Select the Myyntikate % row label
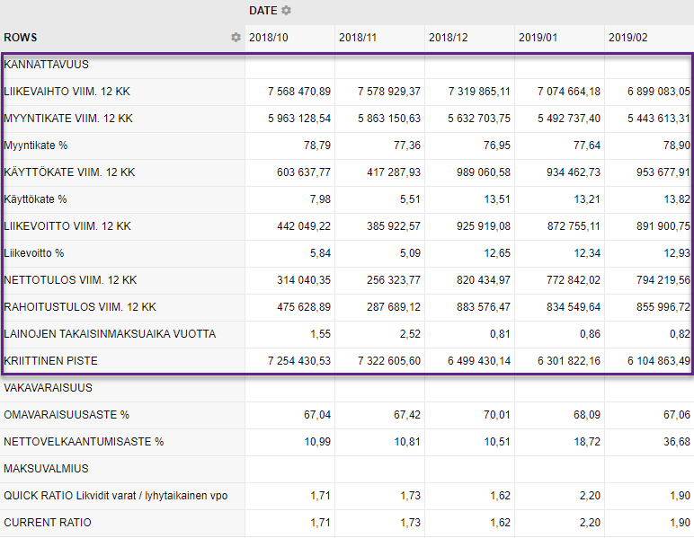The height and width of the screenshot is (538, 694). tap(35, 146)
